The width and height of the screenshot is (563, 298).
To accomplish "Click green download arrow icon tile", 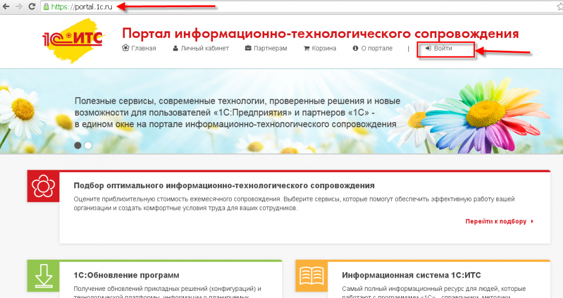I will pyautogui.click(x=43, y=276).
